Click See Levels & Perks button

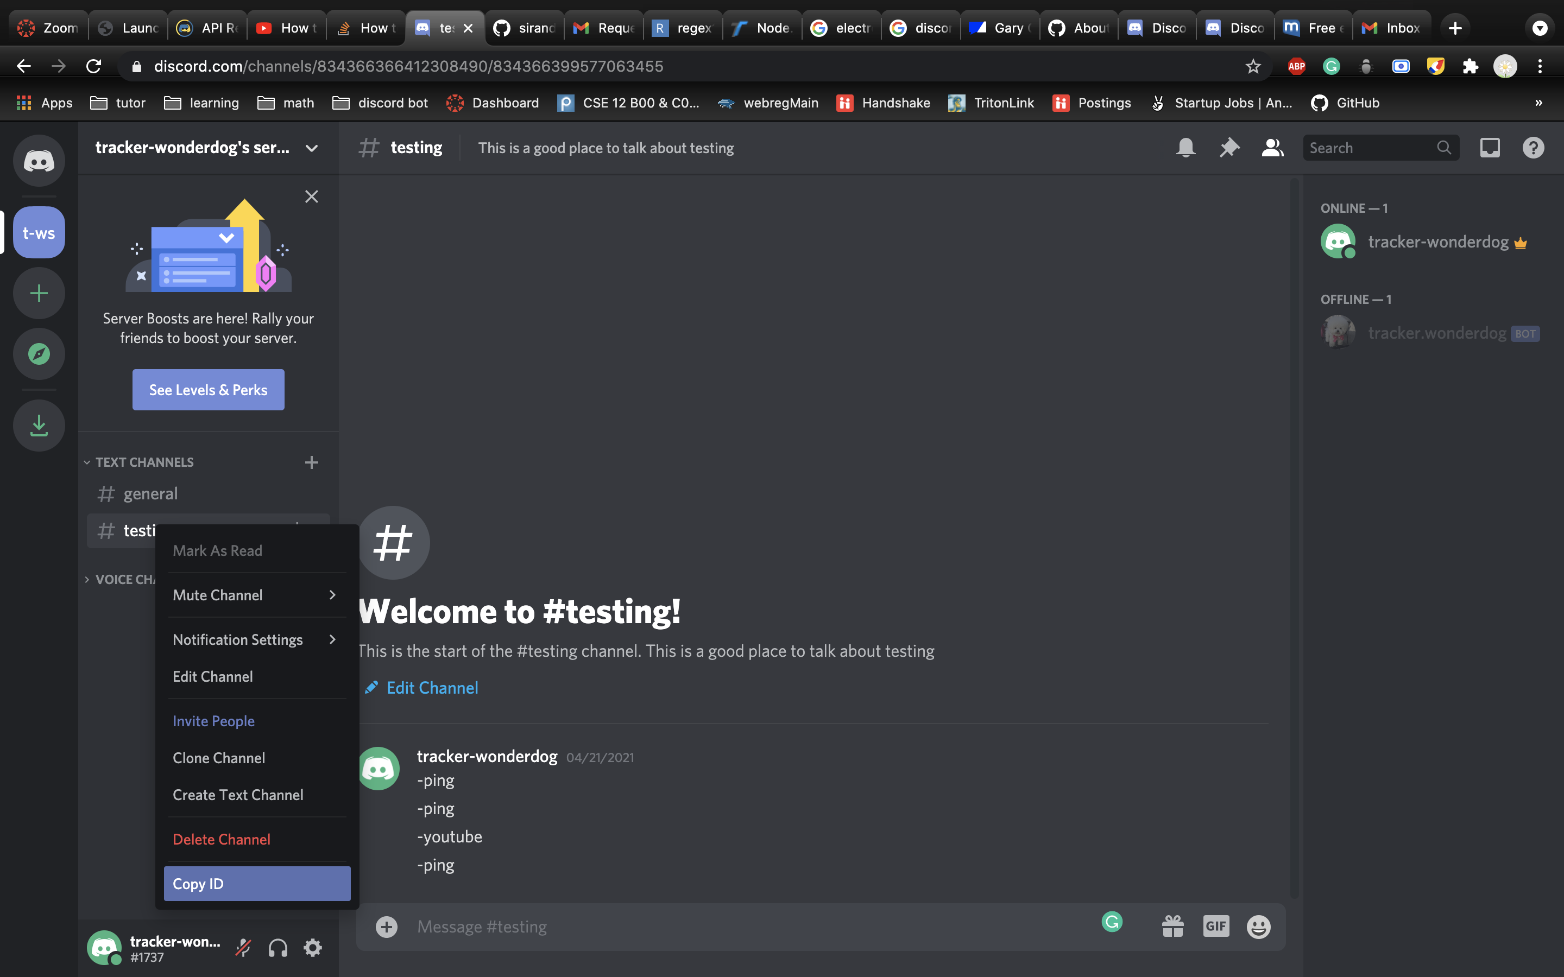pyautogui.click(x=208, y=390)
